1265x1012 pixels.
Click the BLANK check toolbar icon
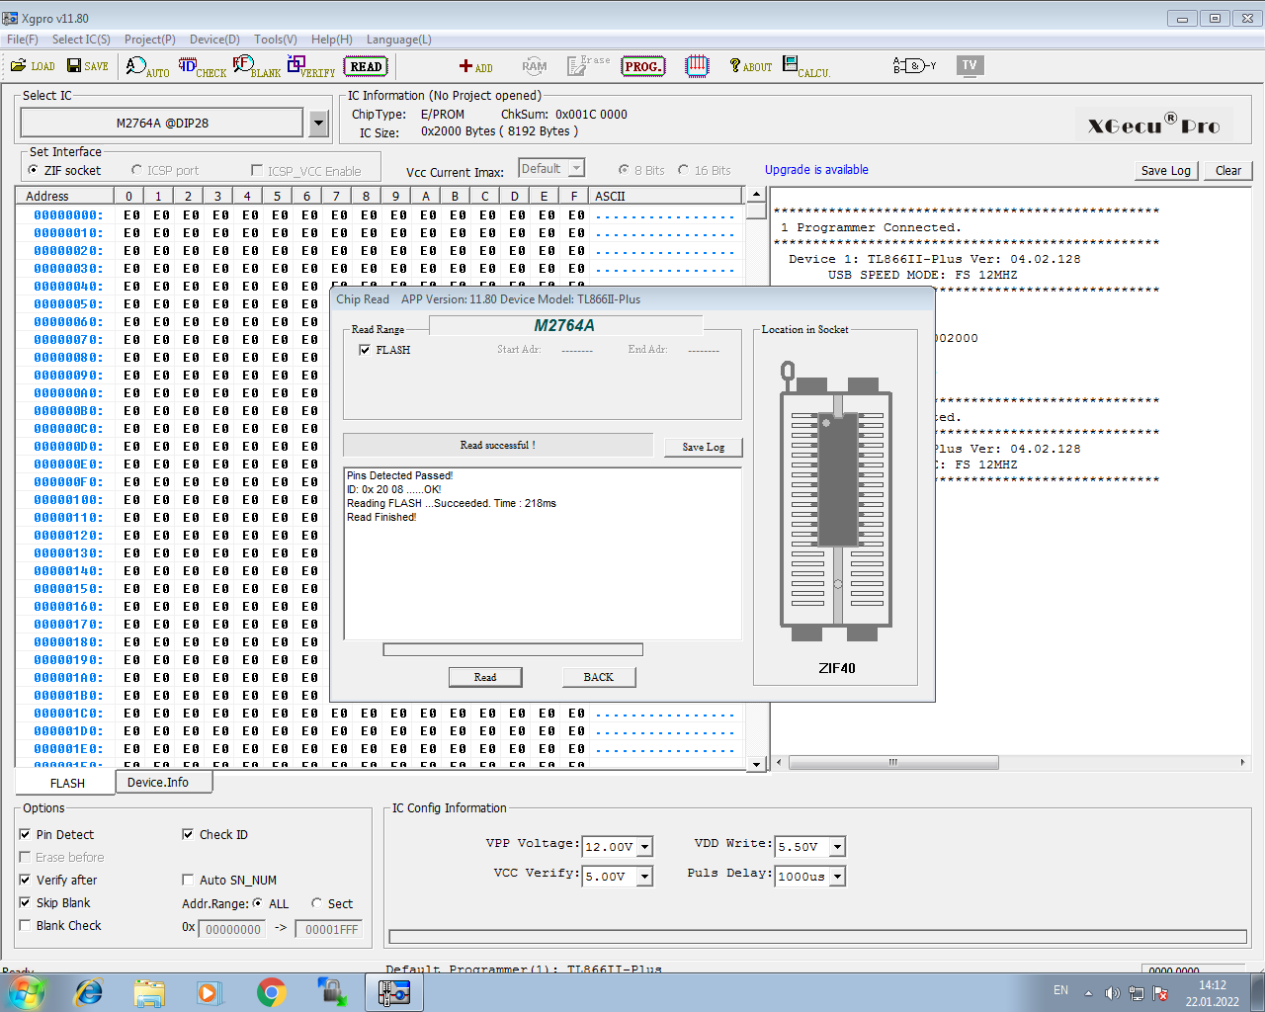[x=257, y=67]
